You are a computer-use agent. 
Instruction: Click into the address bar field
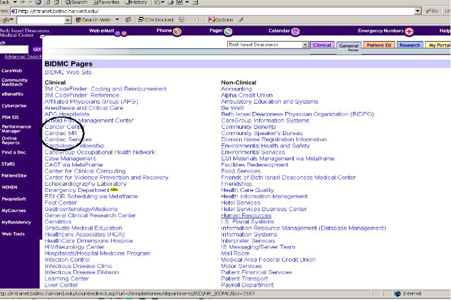click(213, 11)
